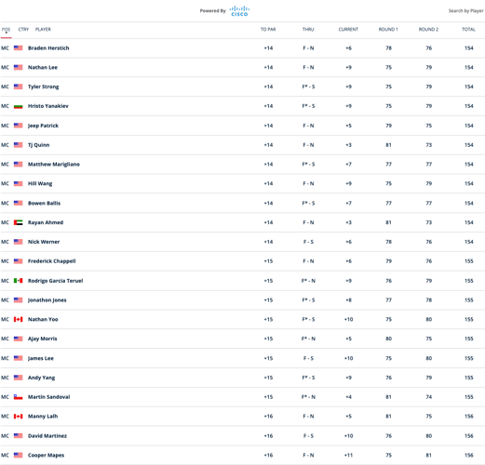Click Hristo Yanakiev's Bulgaria flag icon
The image size is (485, 465).
pyautogui.click(x=18, y=106)
